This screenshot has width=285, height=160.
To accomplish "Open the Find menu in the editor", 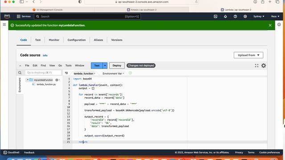I will coord(43,65).
